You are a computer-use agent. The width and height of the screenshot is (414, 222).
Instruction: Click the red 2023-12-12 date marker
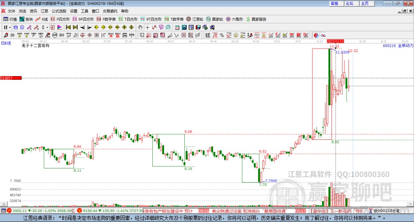(x=335, y=41)
